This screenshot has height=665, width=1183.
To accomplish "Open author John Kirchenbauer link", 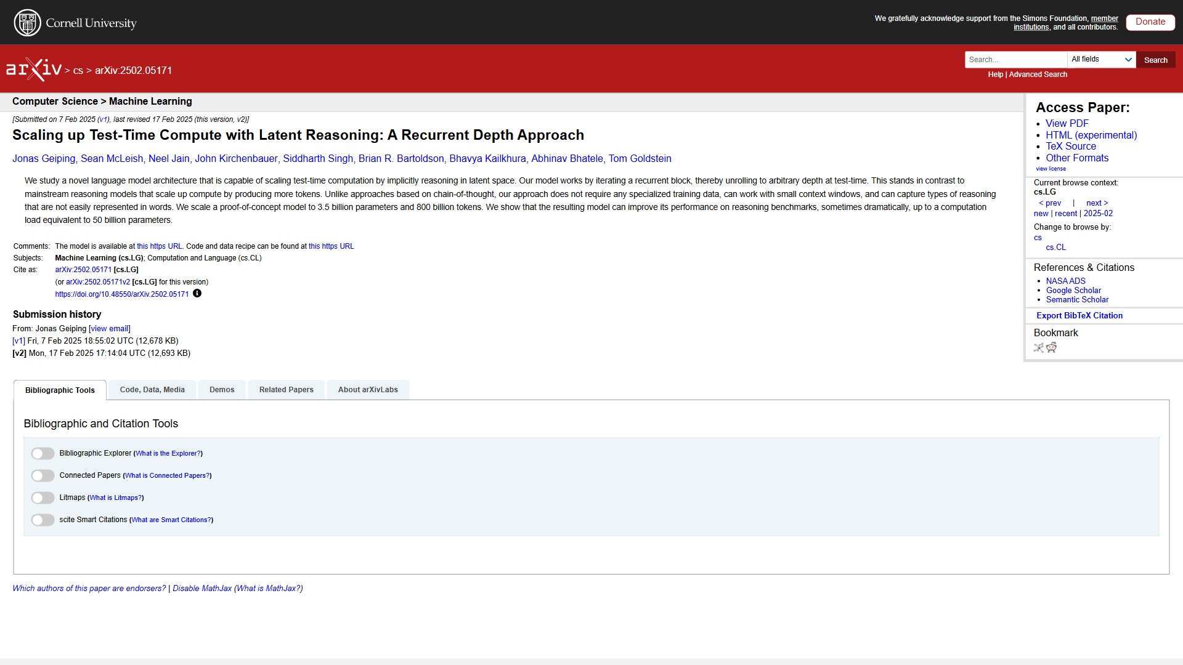I will [x=236, y=158].
